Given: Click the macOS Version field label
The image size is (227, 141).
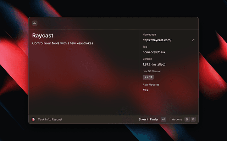Looking at the screenshot, I should pyautogui.click(x=153, y=71).
